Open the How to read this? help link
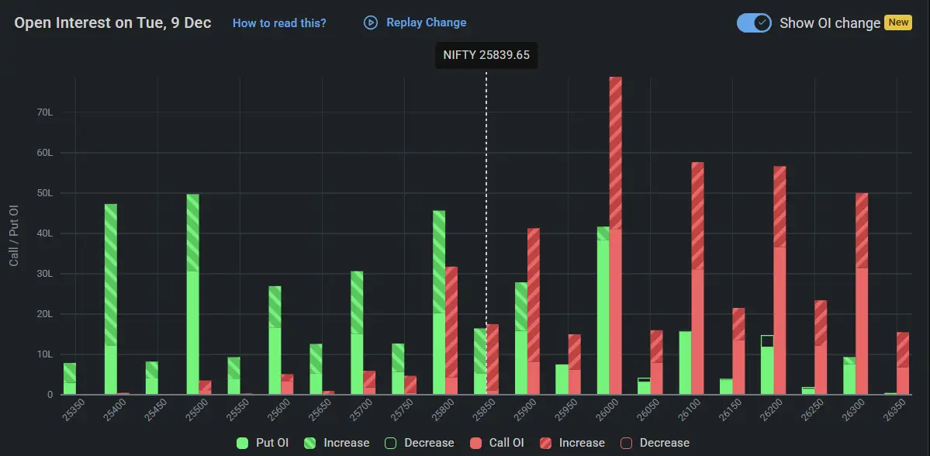The width and height of the screenshot is (930, 456). click(279, 22)
